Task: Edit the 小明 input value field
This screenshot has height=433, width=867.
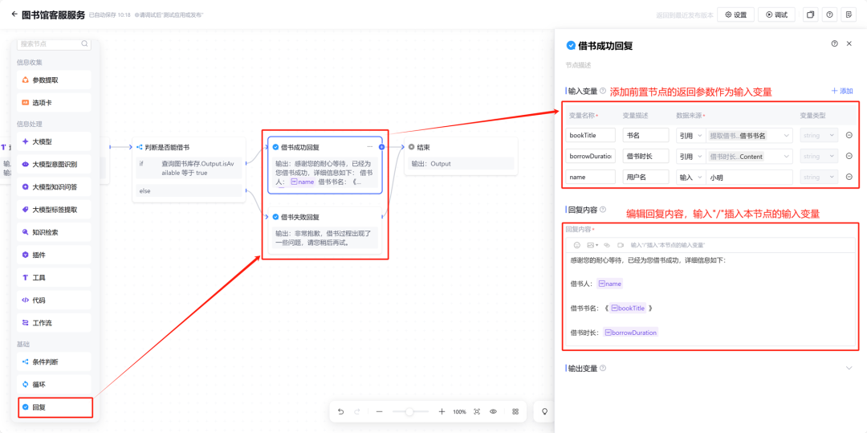Action: 749,177
